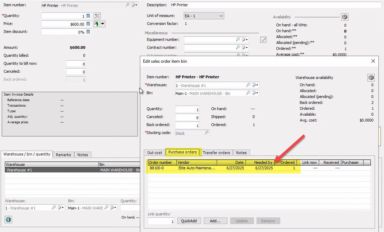Select the Purchase orders tab

(x=182, y=152)
